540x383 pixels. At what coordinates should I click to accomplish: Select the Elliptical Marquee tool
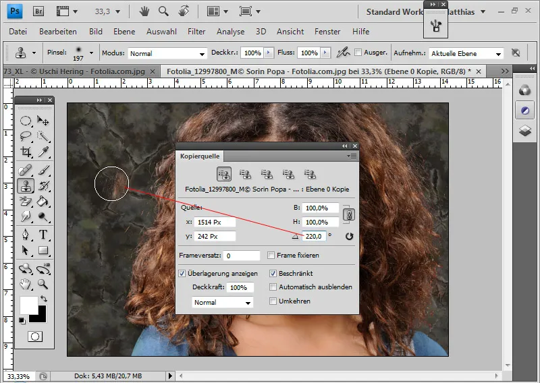pyautogui.click(x=26, y=121)
